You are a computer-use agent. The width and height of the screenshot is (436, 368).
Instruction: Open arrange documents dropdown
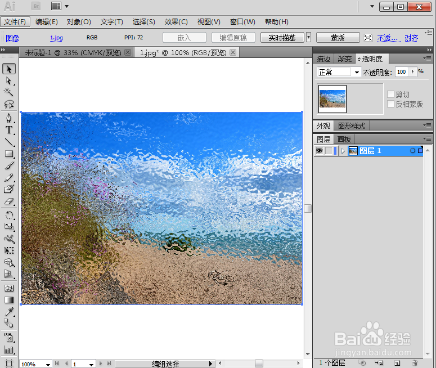[59, 6]
